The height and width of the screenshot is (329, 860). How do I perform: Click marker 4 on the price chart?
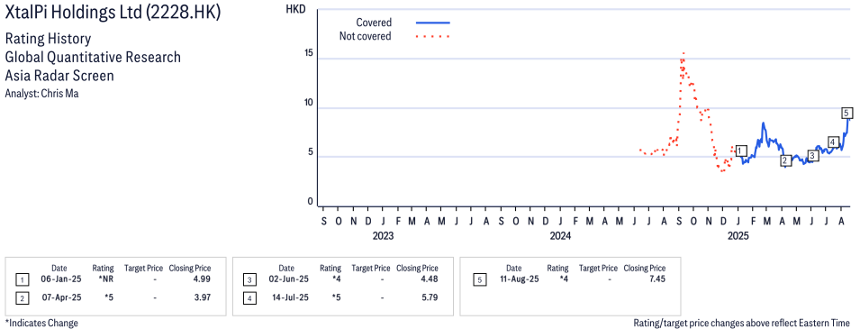833,142
